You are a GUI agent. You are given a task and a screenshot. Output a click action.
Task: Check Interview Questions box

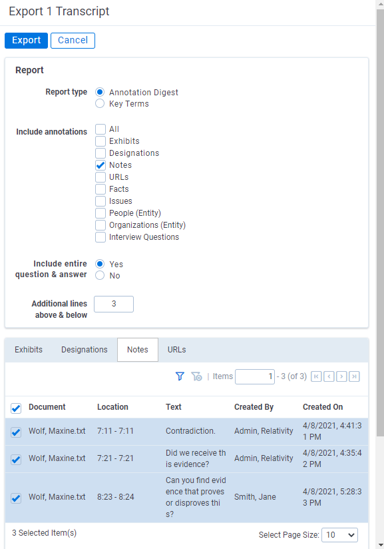100,237
